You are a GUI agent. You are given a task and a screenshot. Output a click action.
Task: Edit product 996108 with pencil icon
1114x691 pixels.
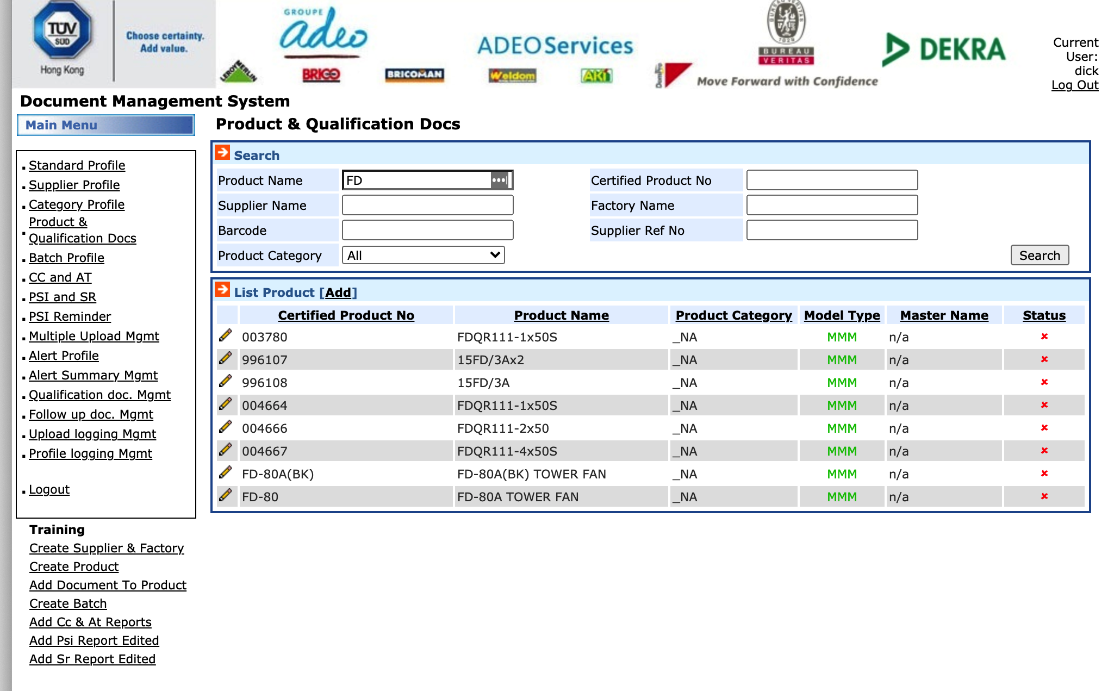226,381
